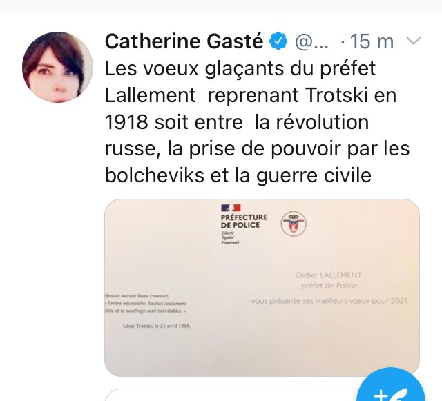
Task: Expand the tweet options chevron
Action: pyautogui.click(x=414, y=41)
